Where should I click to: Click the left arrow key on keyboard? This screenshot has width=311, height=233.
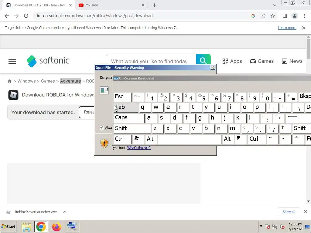pos(272,139)
